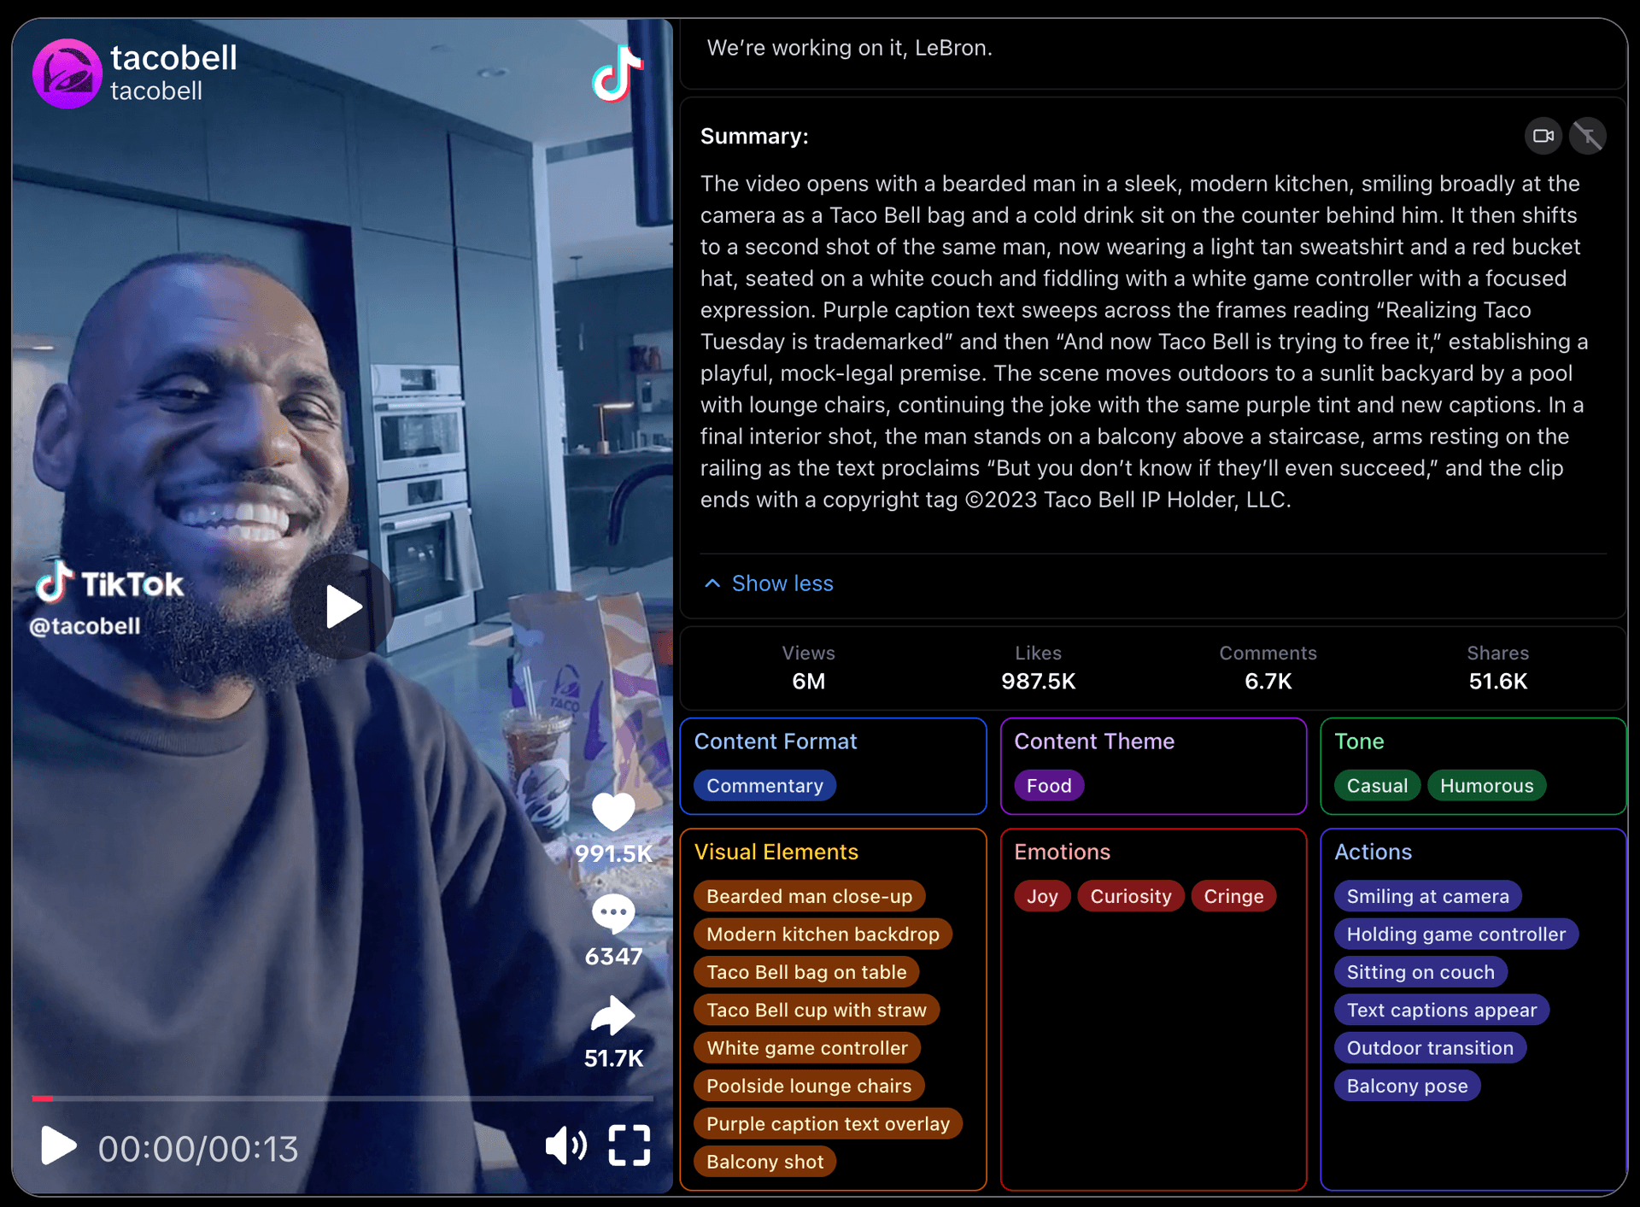Enter fullscreen with the expand icon
Viewport: 1640px width, 1207px height.
click(630, 1145)
